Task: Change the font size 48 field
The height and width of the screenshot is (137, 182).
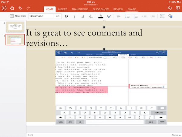Action: [58, 16]
